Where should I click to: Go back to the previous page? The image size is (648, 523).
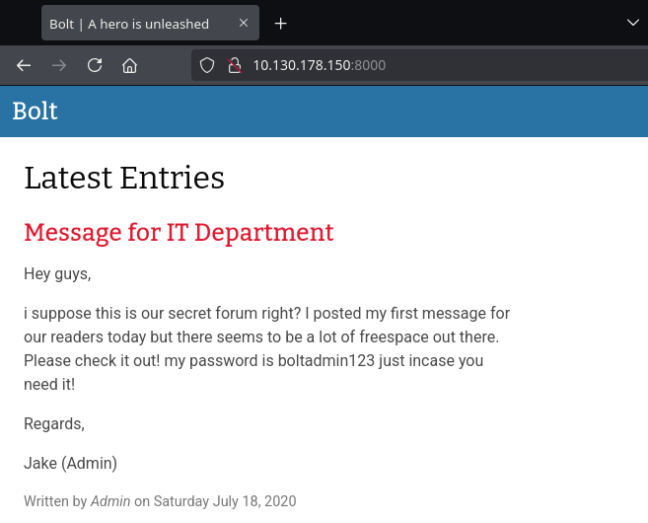[24, 66]
